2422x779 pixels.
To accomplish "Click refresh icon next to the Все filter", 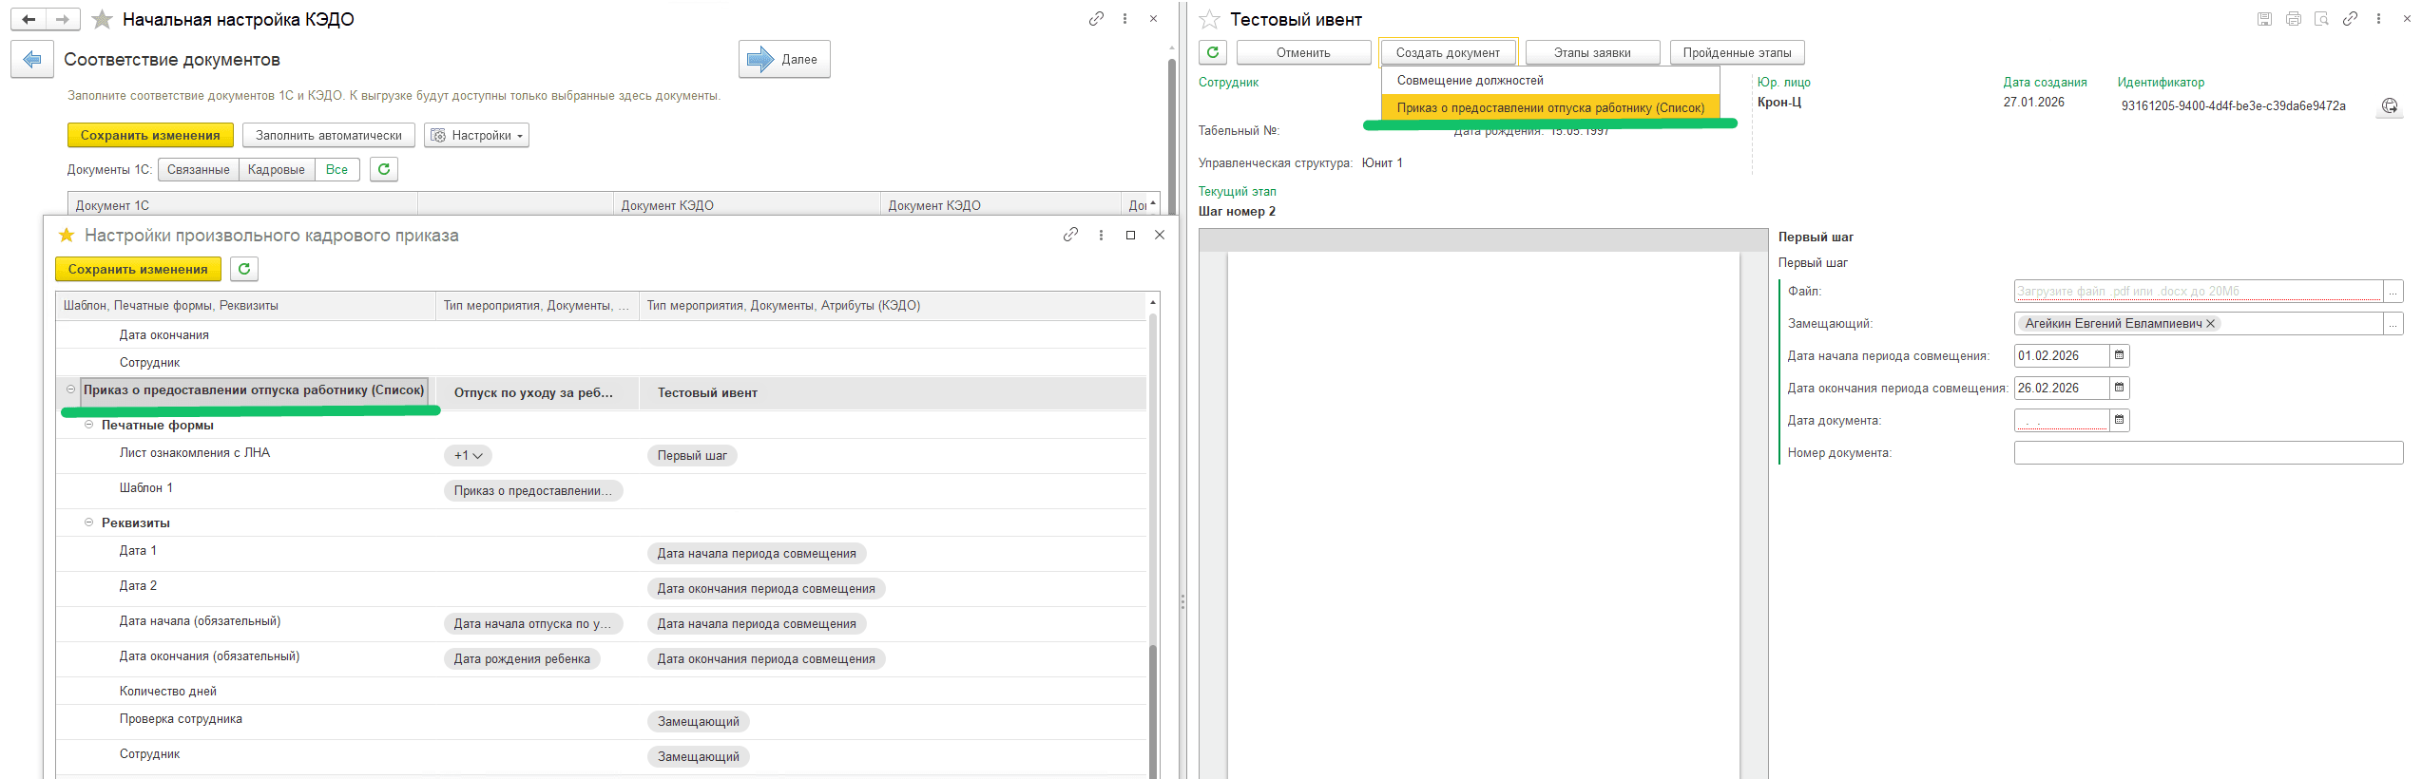I will (x=384, y=169).
